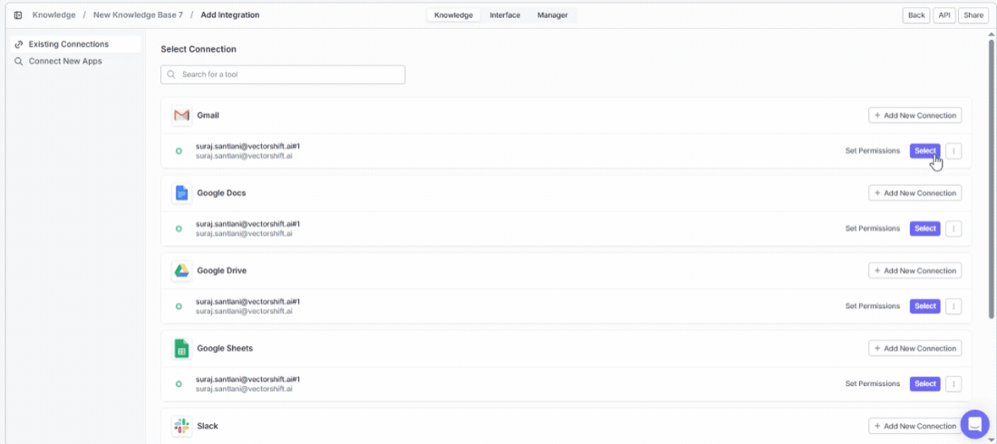
Task: Click the Google Sheets connection green status indicator
Action: pos(179,384)
